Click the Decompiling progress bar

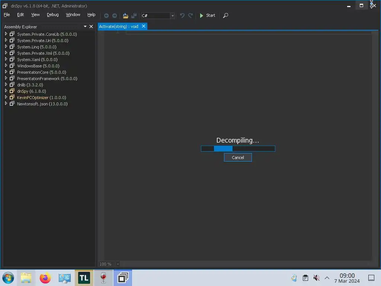tap(238, 148)
